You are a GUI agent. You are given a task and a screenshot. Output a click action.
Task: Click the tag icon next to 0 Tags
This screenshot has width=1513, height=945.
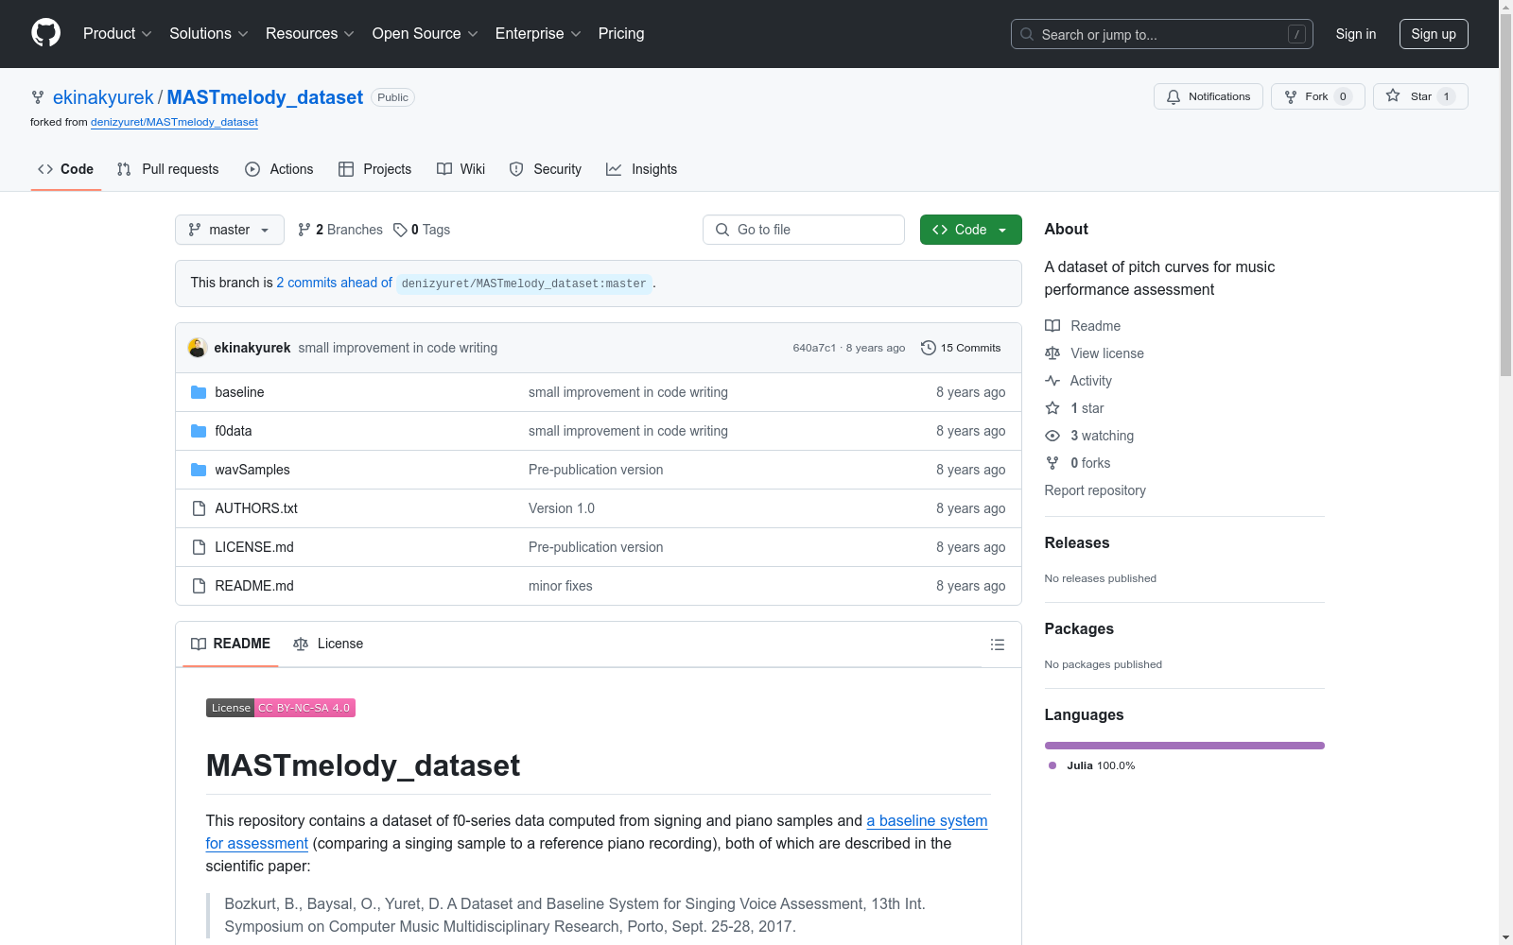click(400, 230)
